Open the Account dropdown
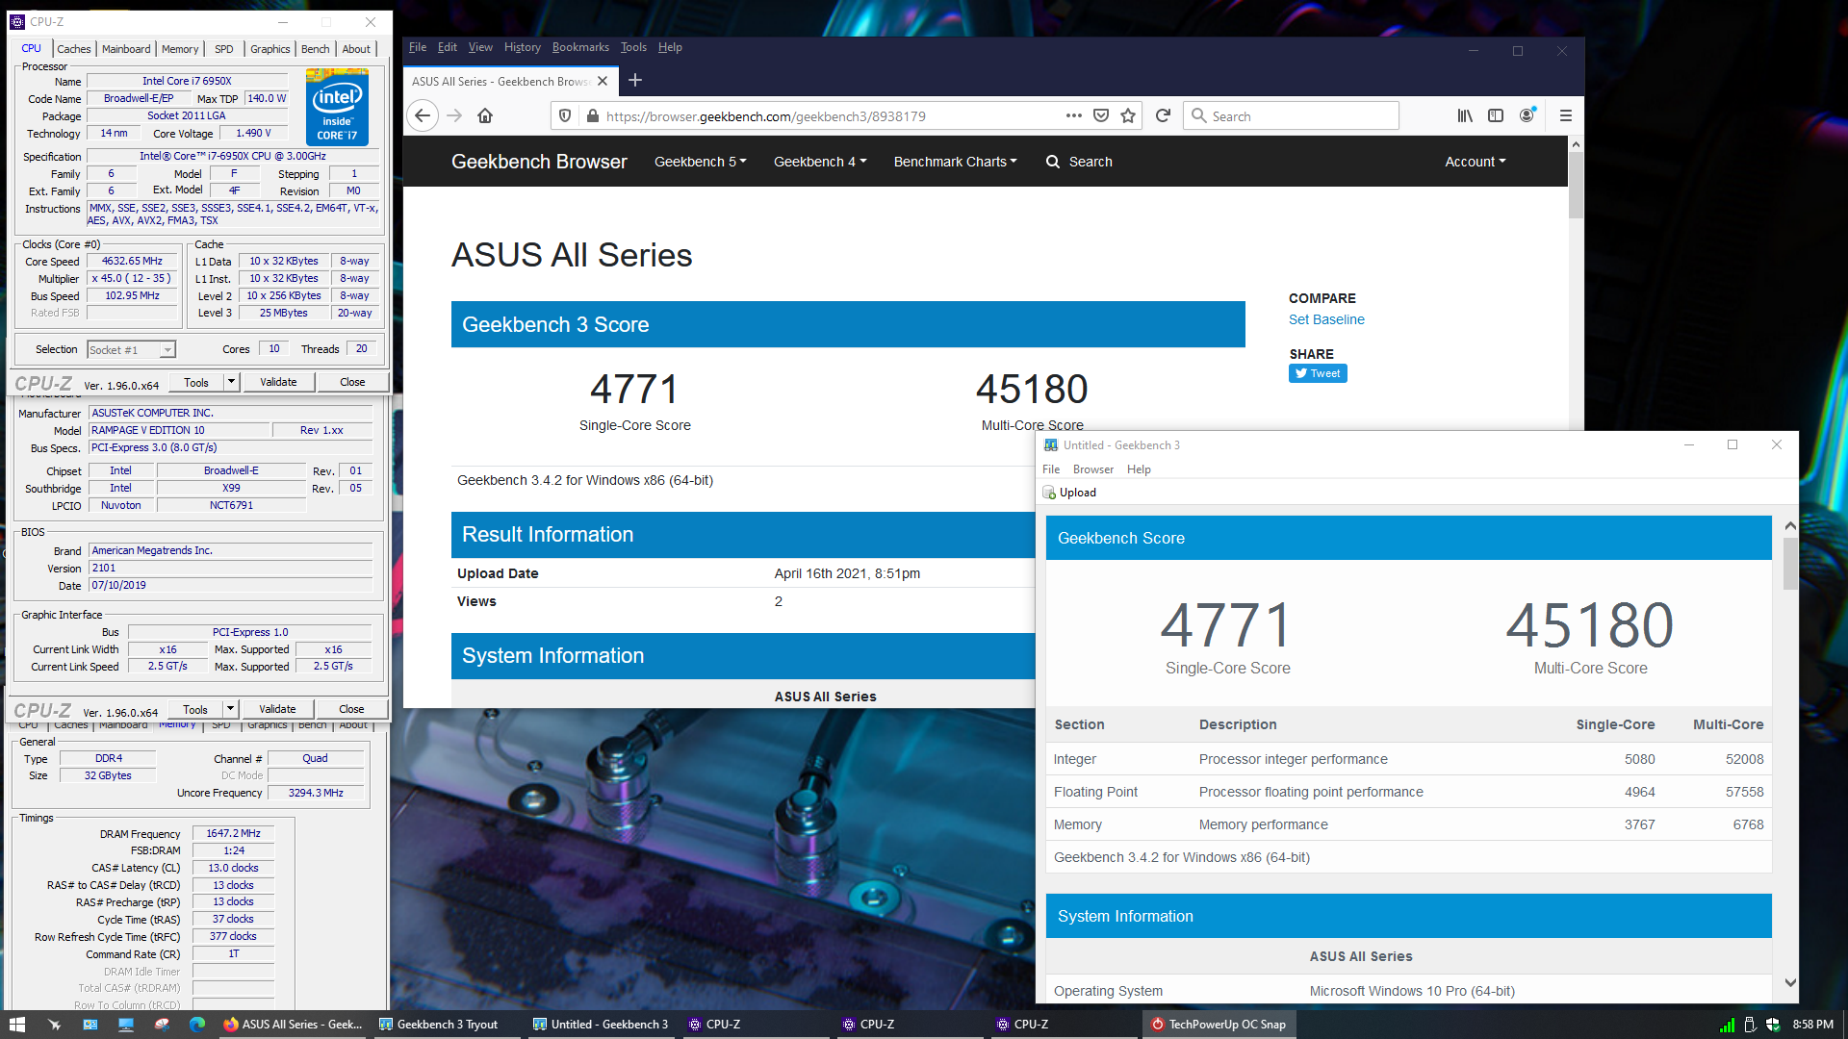 tap(1475, 162)
